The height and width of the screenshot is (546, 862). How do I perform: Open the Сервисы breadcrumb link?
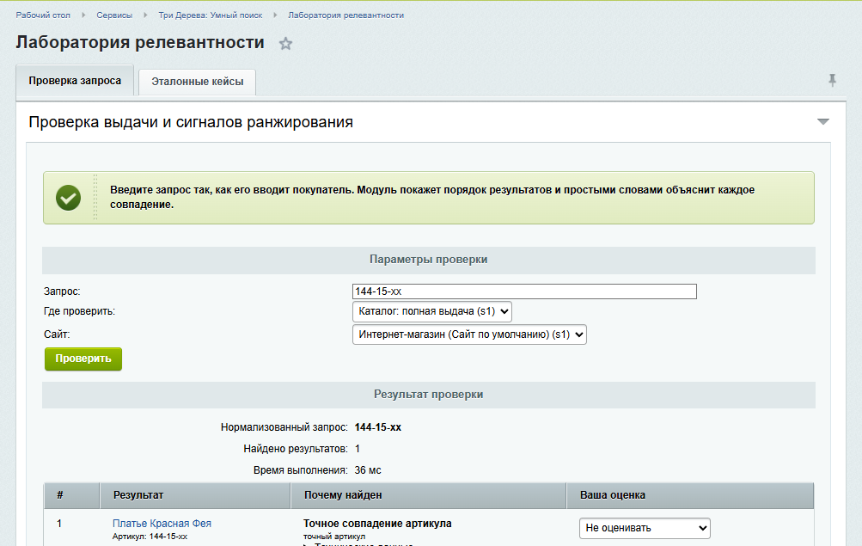click(114, 15)
